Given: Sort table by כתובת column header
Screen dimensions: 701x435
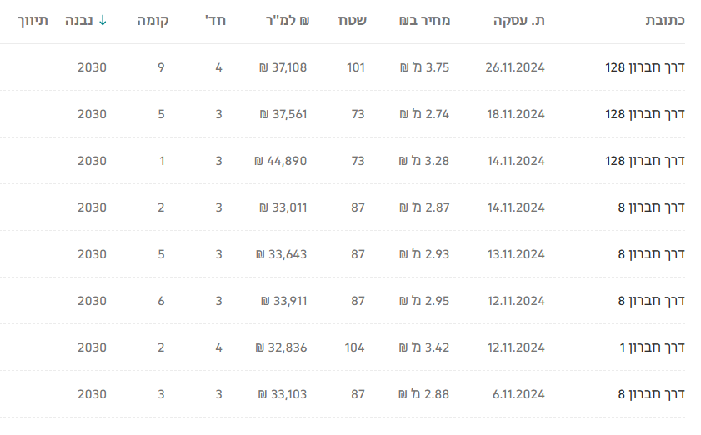Looking at the screenshot, I should point(665,20).
